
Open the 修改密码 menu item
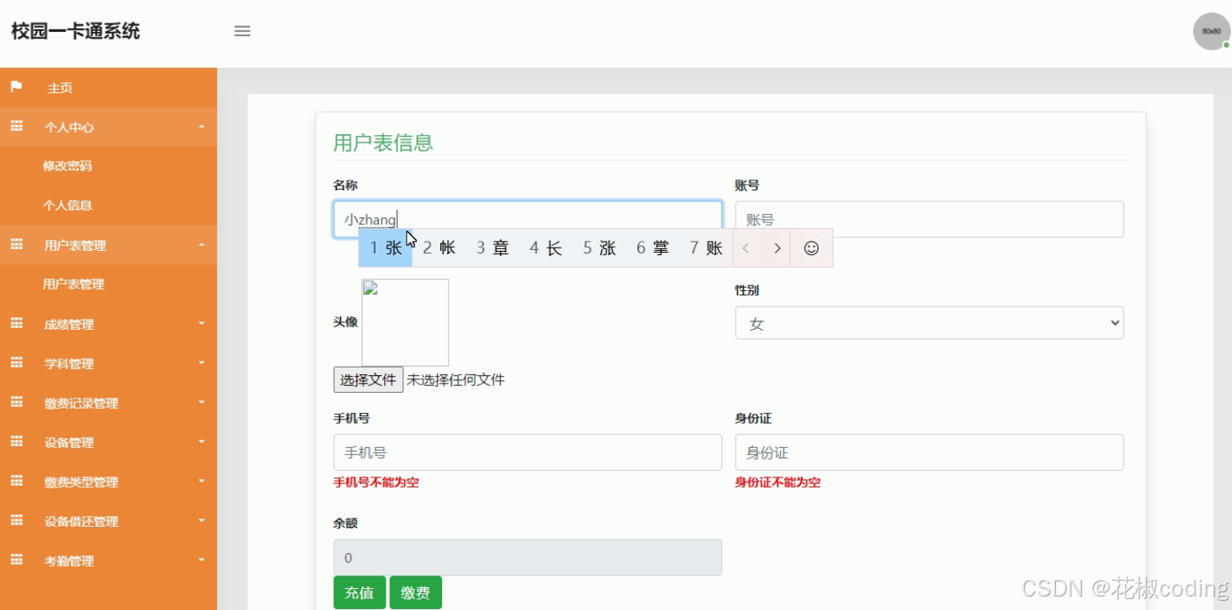67,165
